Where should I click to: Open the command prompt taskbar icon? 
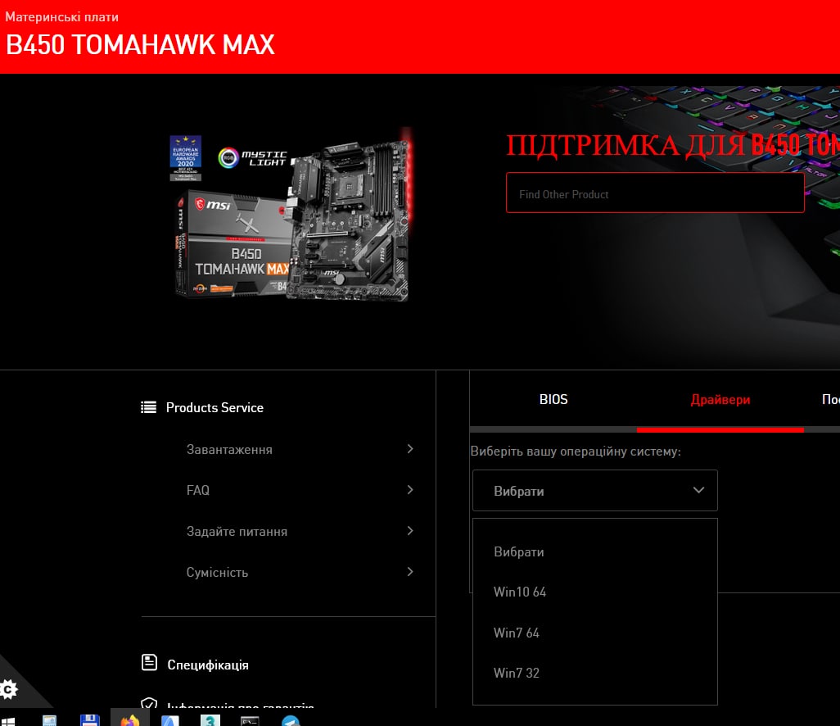pyautogui.click(x=251, y=721)
